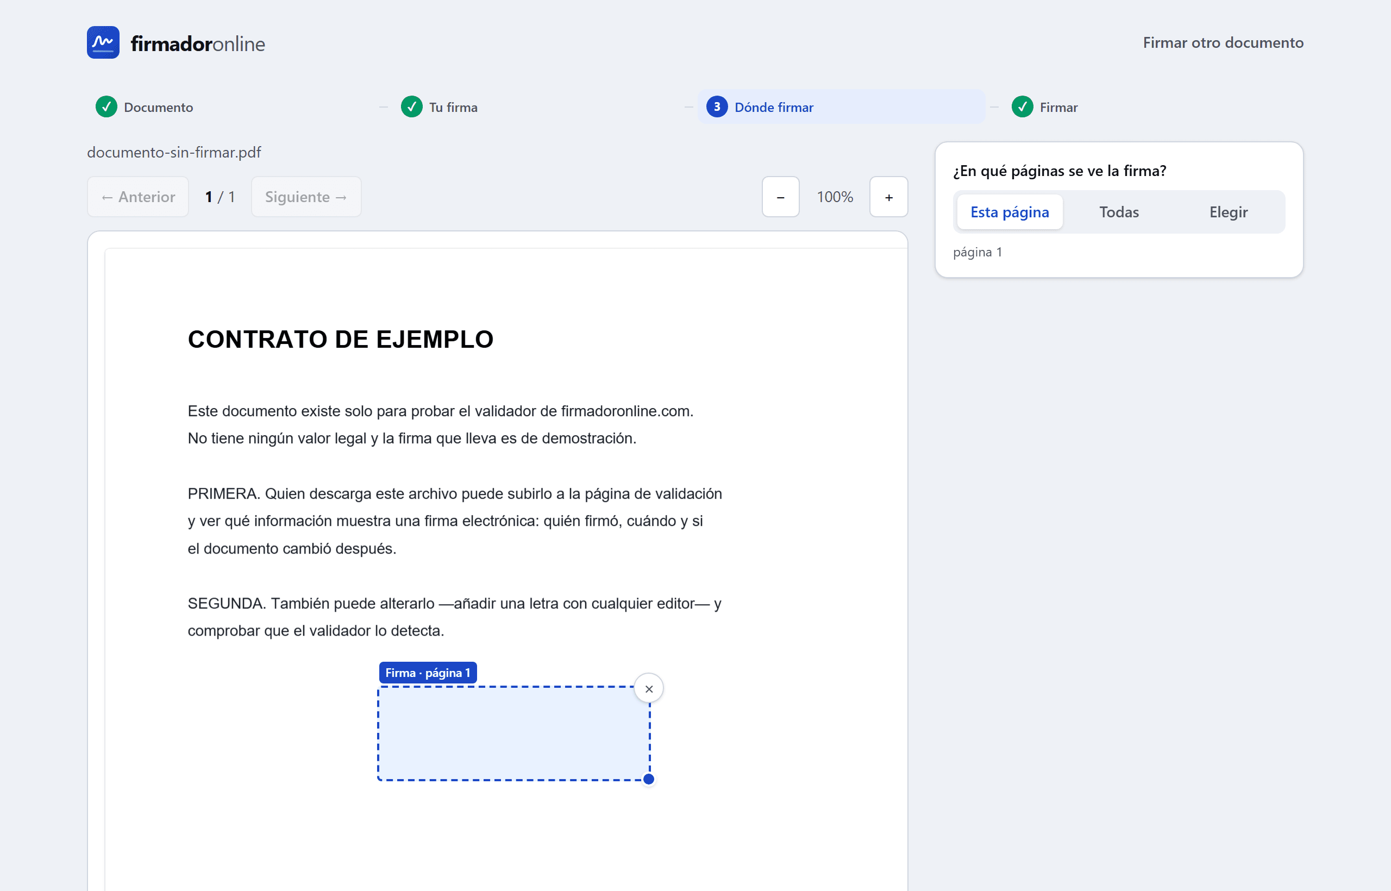Image resolution: width=1391 pixels, height=891 pixels.
Task: Click the Anterior page button
Action: tap(137, 197)
